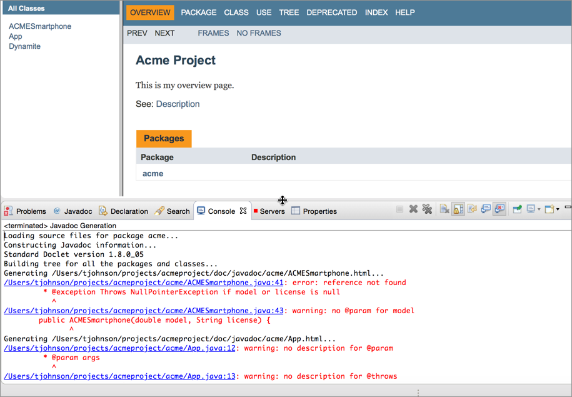The image size is (572, 397).
Task: Click Remove All Terminated Launches icon
Action: pyautogui.click(x=427, y=209)
